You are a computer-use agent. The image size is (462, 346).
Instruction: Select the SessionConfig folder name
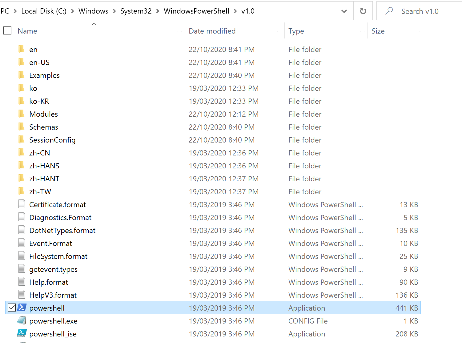52,140
